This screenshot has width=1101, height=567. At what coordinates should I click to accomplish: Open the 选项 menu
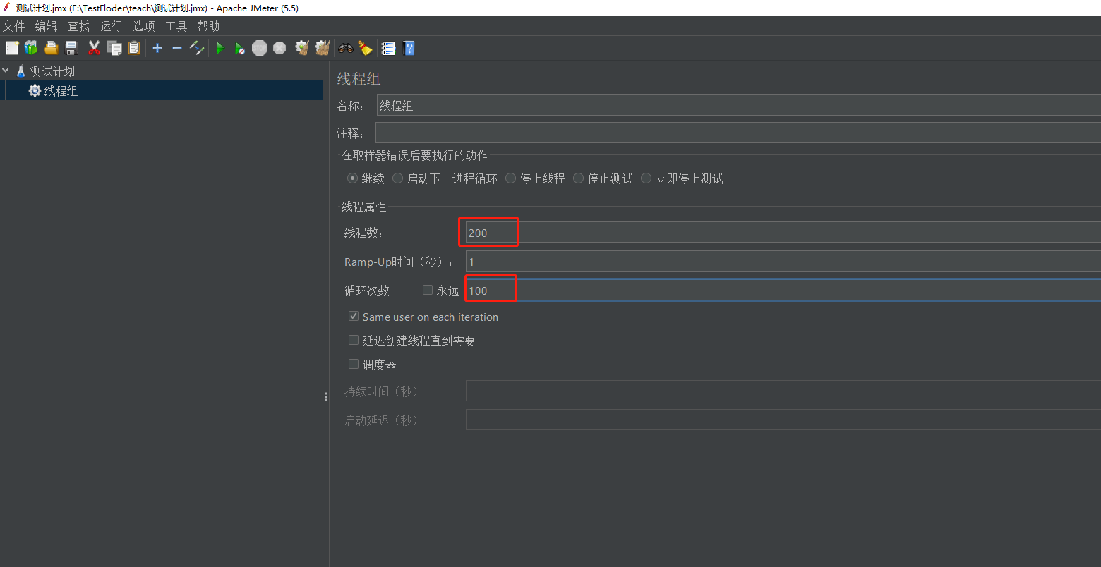point(143,26)
